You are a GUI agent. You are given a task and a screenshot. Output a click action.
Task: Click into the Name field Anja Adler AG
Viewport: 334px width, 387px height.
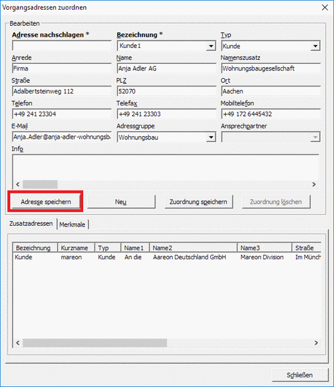[166, 68]
